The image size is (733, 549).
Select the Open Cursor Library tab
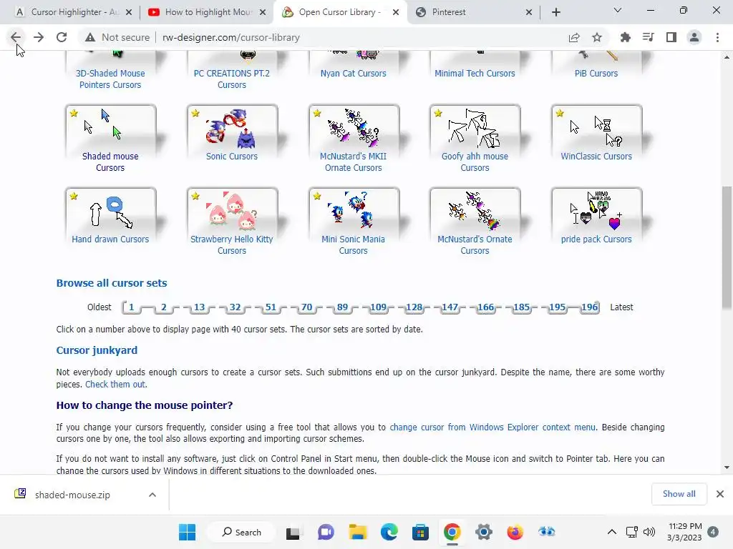click(339, 12)
